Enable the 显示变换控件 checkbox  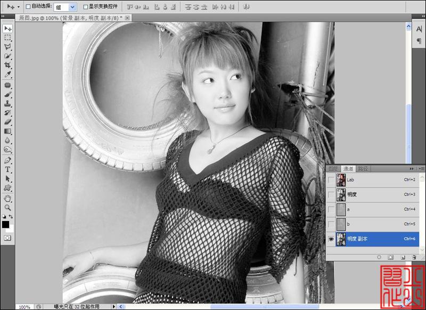85,6
